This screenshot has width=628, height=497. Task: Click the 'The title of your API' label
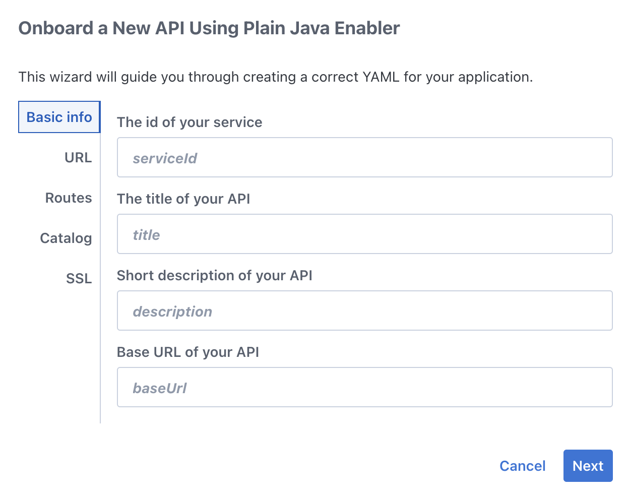click(183, 199)
